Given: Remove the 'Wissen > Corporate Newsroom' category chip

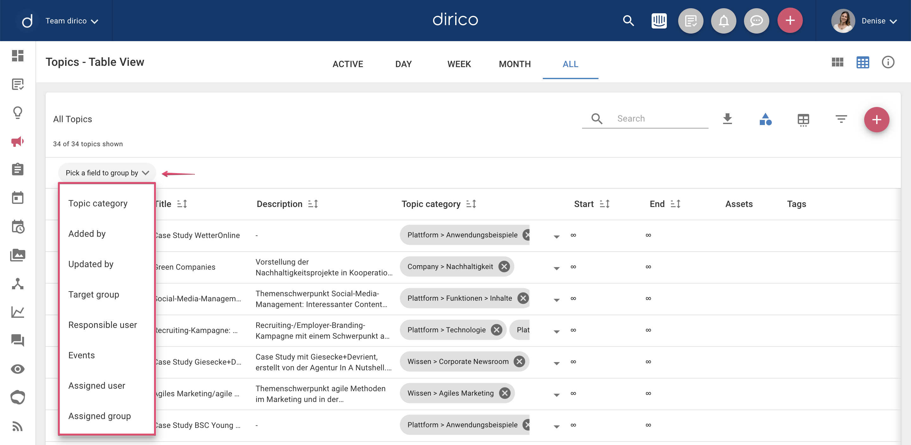Looking at the screenshot, I should 519,361.
